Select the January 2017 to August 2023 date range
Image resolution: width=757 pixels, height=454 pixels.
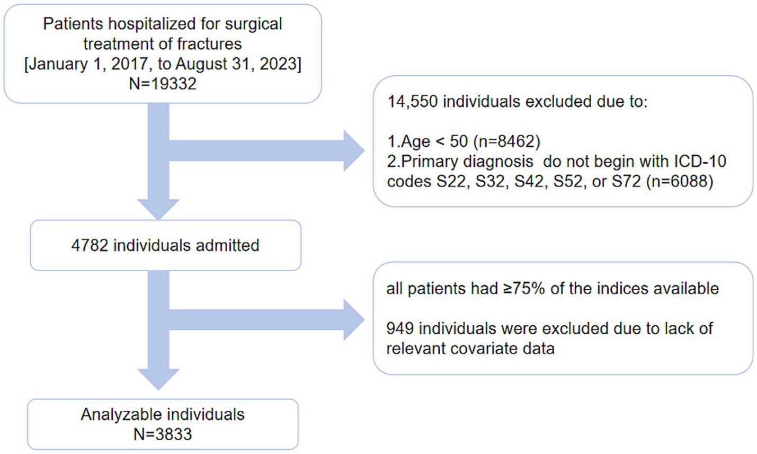click(162, 64)
